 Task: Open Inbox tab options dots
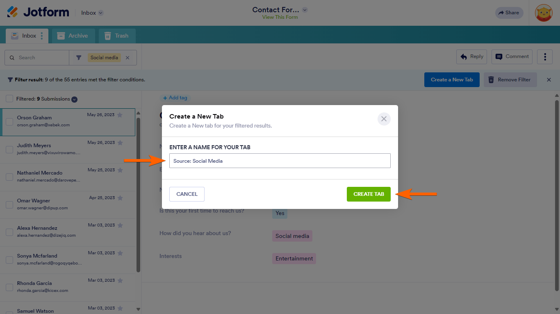click(x=42, y=36)
